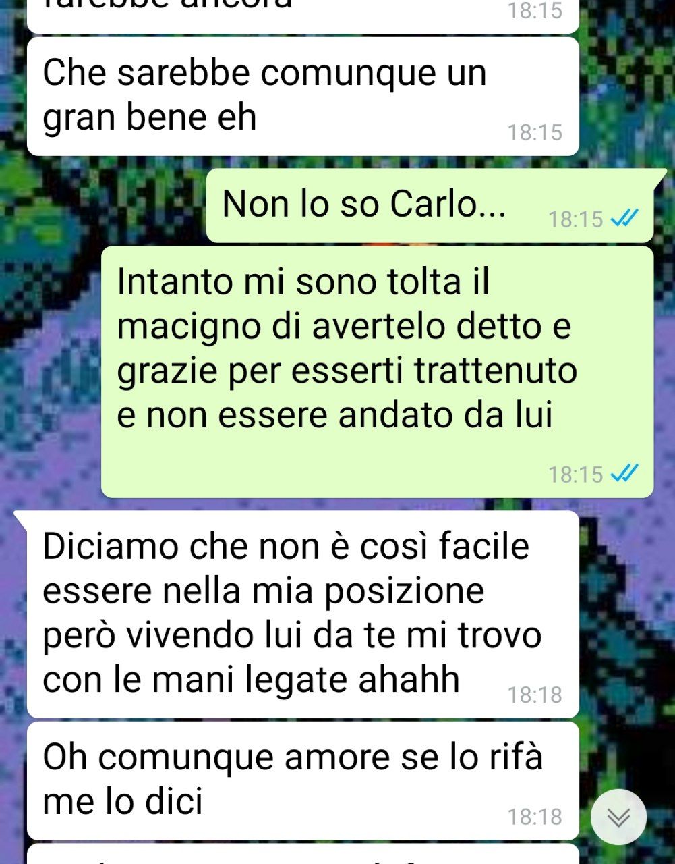Click the words "mani legate ahahh" in received message
This screenshot has height=864, width=675.
coord(305,679)
